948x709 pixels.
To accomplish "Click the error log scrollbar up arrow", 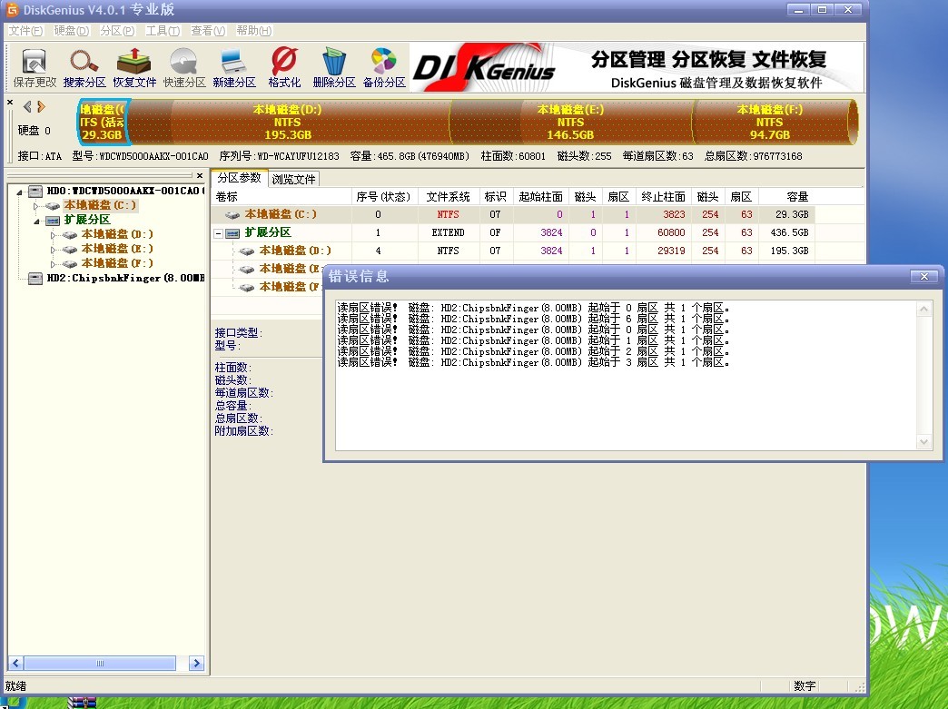I will 923,310.
